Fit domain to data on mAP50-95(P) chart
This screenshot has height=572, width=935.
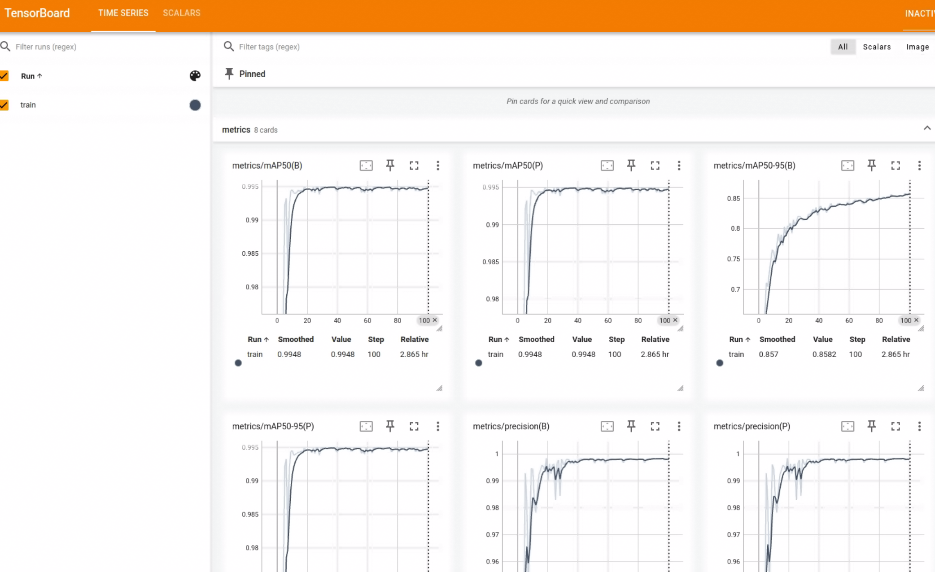[366, 426]
